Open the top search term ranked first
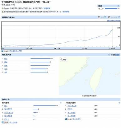This screenshot has width=121, height=128. [6, 106]
